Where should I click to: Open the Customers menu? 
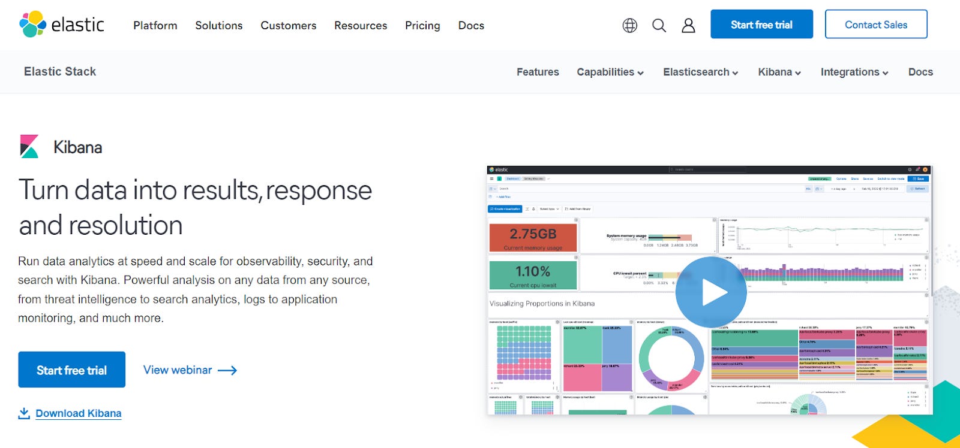click(289, 25)
